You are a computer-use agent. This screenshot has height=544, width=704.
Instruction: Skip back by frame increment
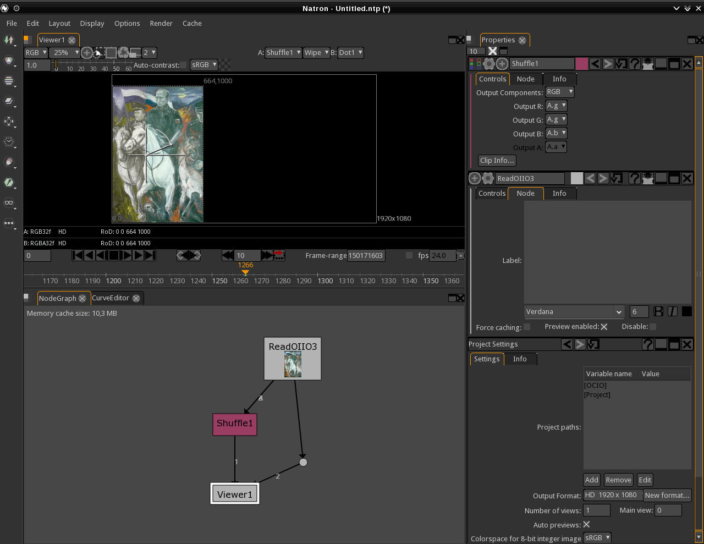pyautogui.click(x=228, y=255)
